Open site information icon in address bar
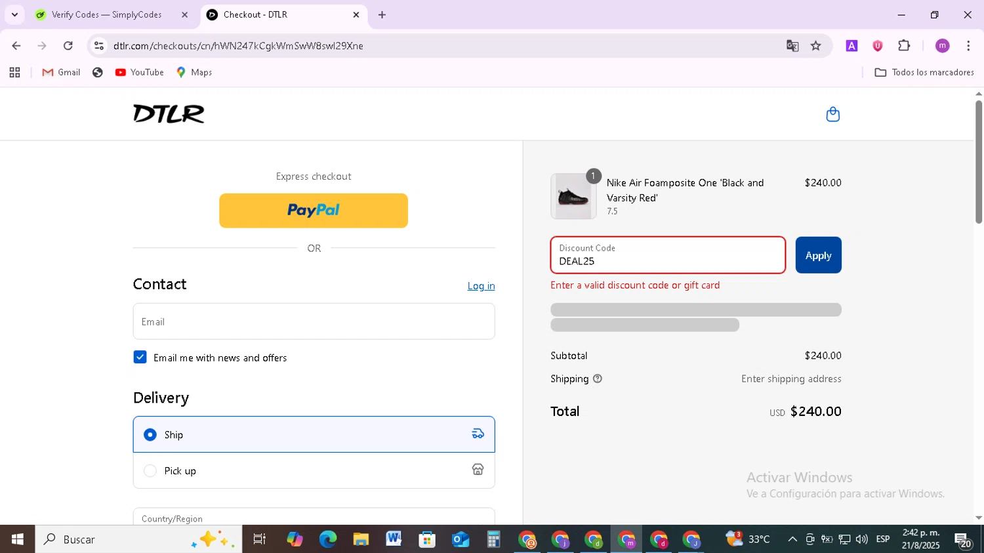Image resolution: width=984 pixels, height=553 pixels. (x=99, y=46)
